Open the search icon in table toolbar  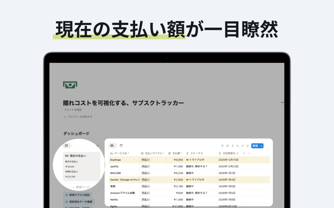pos(238,146)
